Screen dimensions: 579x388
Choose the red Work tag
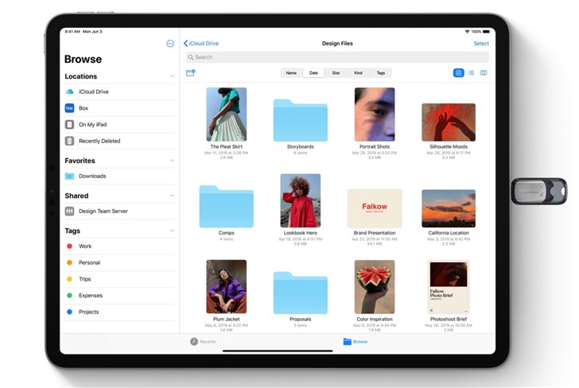(84, 246)
